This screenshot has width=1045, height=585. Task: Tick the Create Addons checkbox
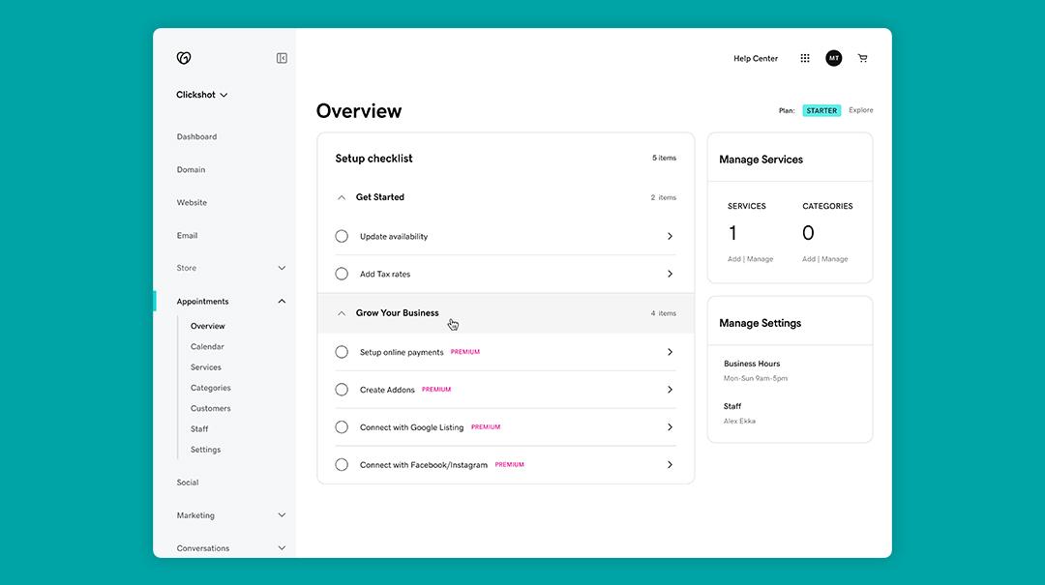point(342,389)
